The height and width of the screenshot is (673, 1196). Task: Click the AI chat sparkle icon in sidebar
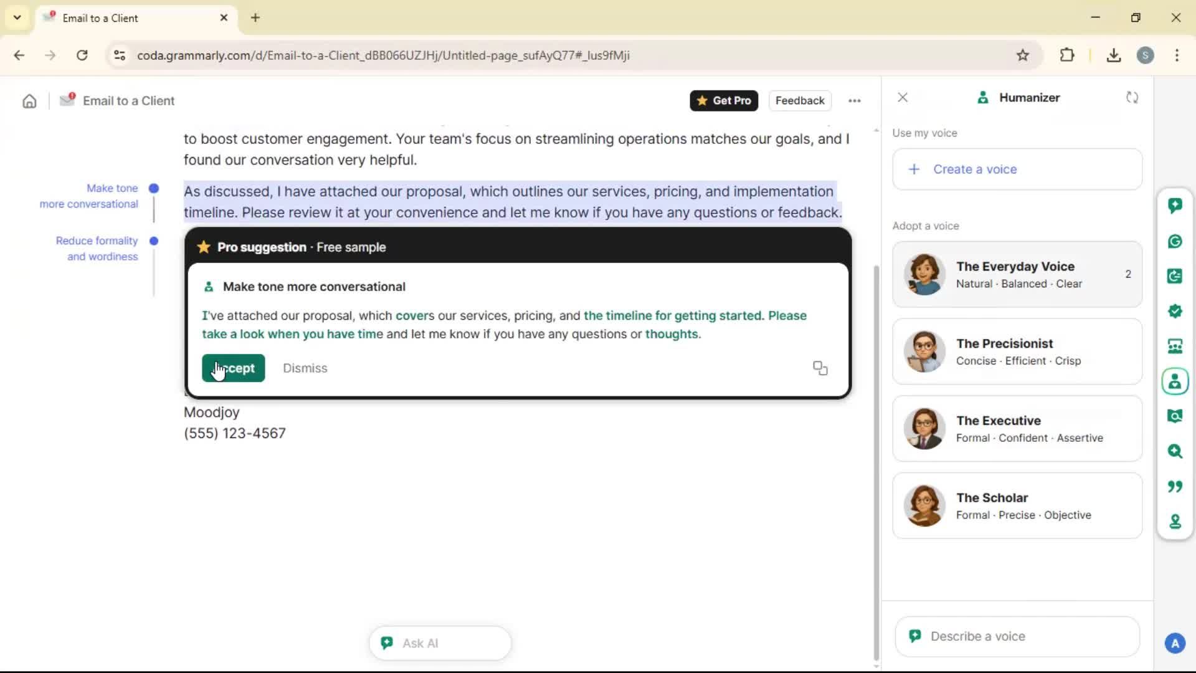pyautogui.click(x=1175, y=206)
